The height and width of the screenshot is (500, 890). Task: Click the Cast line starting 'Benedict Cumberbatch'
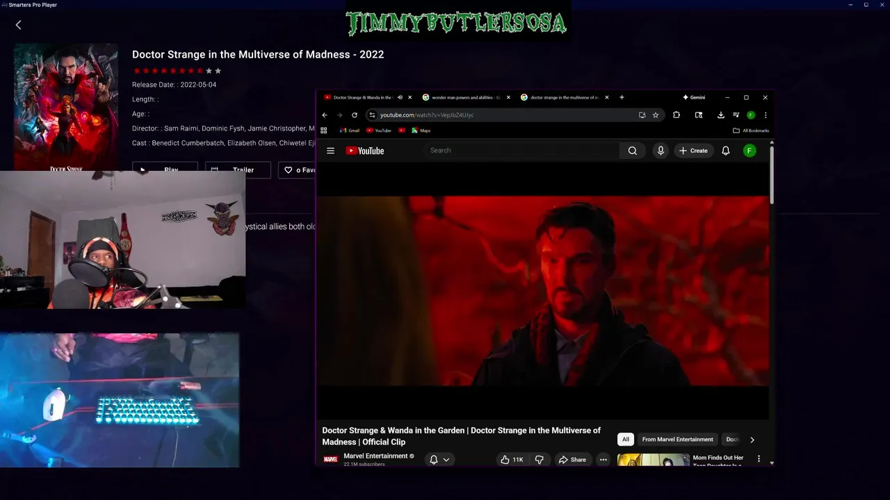pos(224,143)
